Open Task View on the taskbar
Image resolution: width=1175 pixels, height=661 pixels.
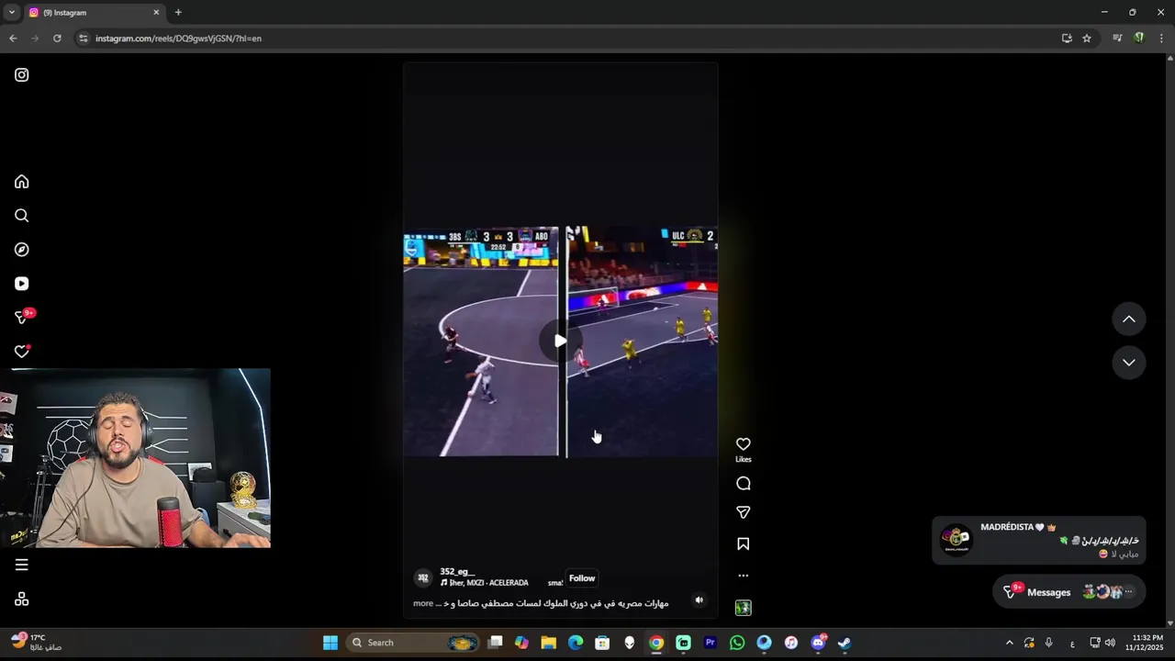pyautogui.click(x=495, y=643)
